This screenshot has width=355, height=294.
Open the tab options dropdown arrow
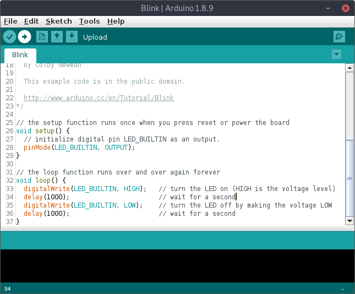click(337, 55)
